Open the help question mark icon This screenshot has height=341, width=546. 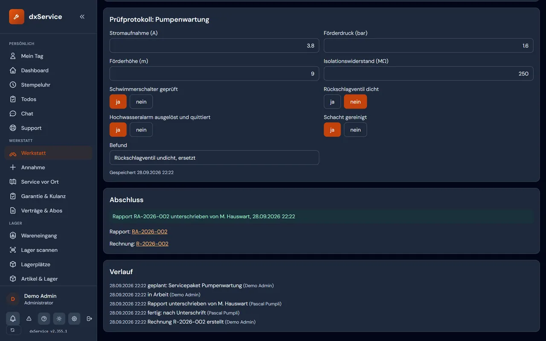(x=44, y=318)
